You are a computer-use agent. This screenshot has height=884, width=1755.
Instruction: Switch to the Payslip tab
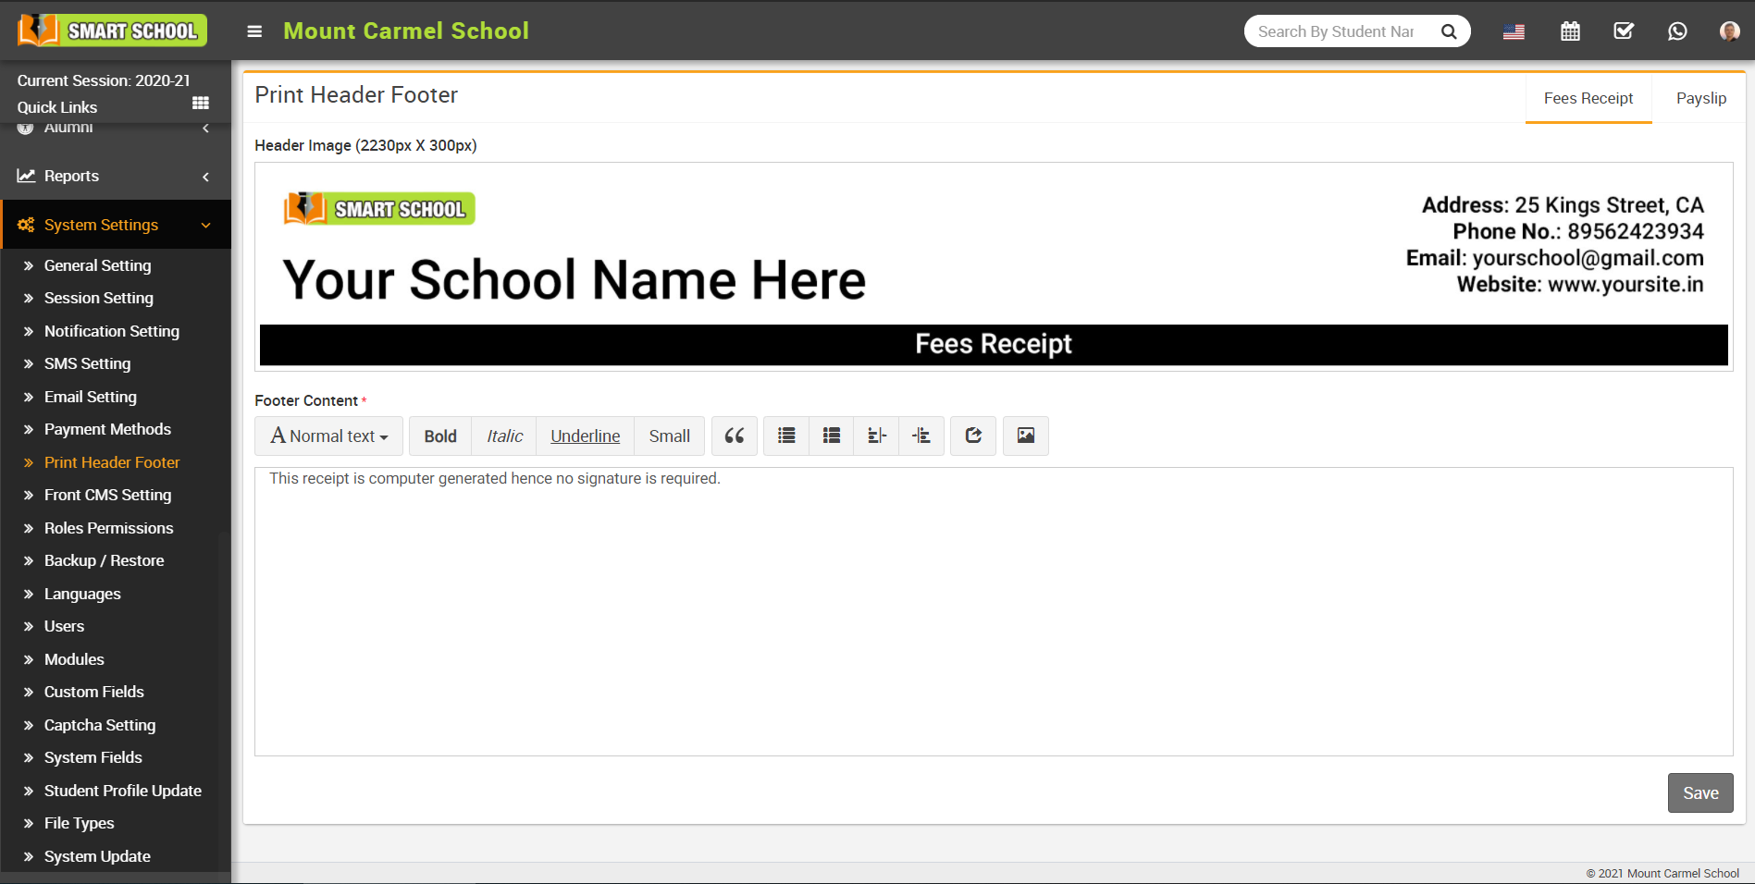1700,98
